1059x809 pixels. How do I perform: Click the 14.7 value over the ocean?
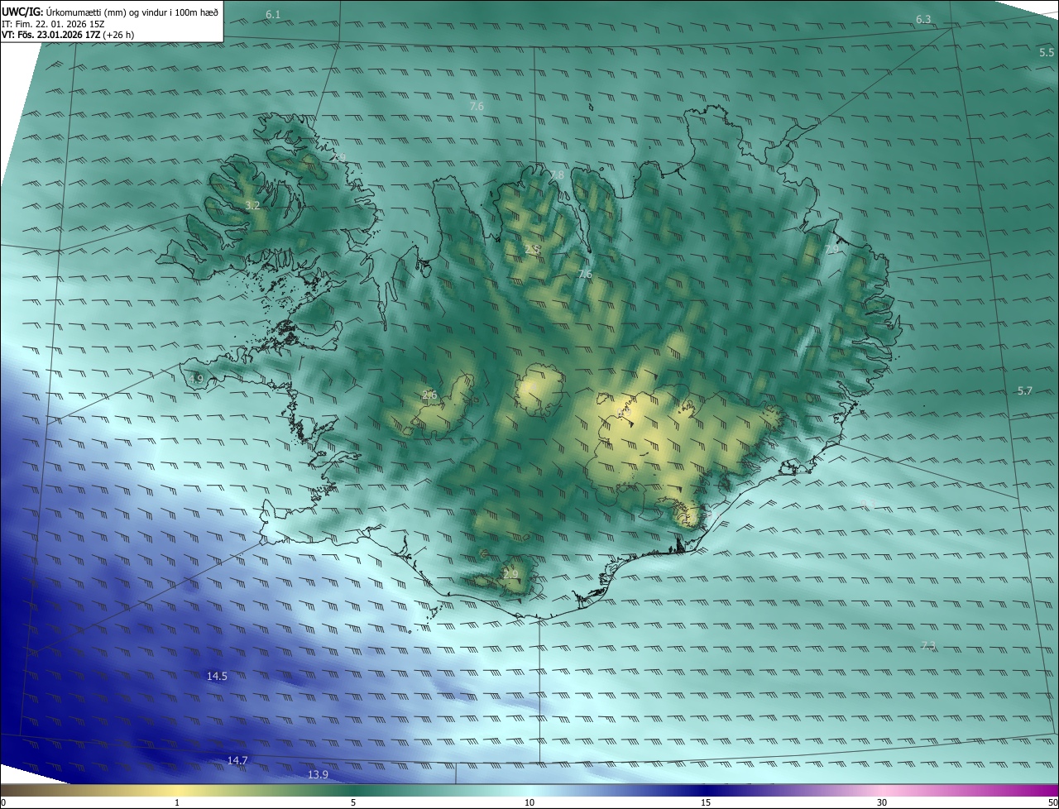point(237,760)
